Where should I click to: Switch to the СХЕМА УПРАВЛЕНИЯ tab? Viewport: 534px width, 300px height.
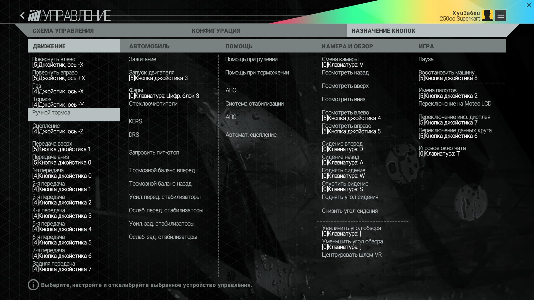pyautogui.click(x=63, y=31)
